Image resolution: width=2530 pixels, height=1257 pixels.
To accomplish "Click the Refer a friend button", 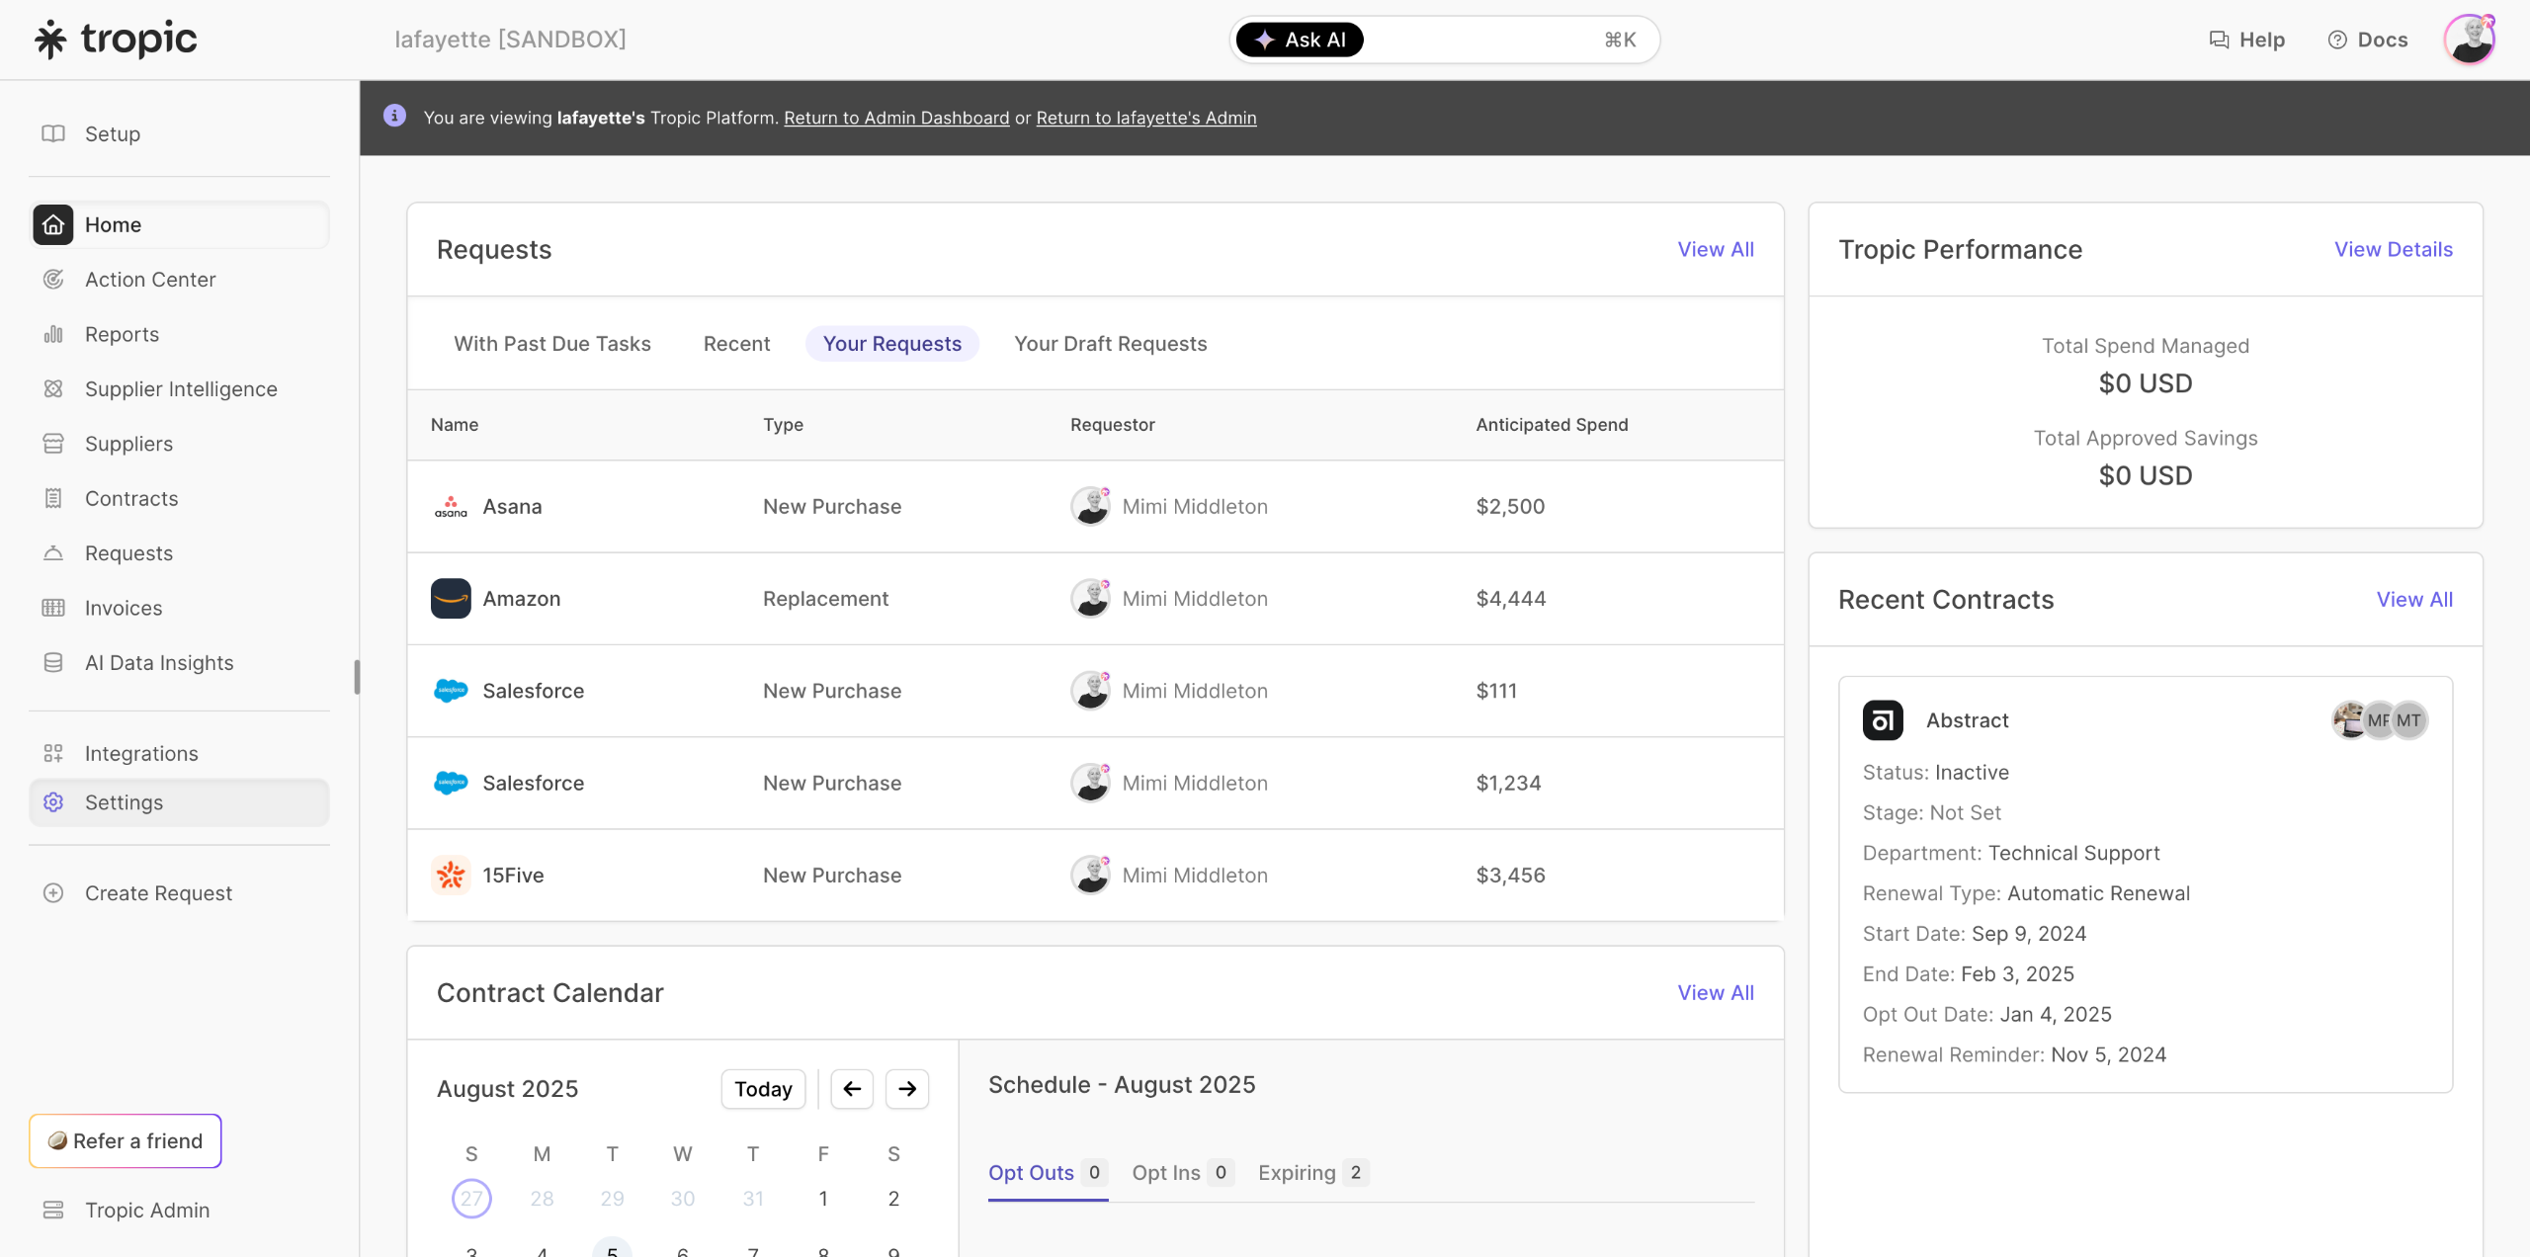I will tap(126, 1141).
